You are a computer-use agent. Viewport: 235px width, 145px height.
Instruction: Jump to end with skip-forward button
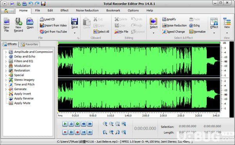coord(90,132)
